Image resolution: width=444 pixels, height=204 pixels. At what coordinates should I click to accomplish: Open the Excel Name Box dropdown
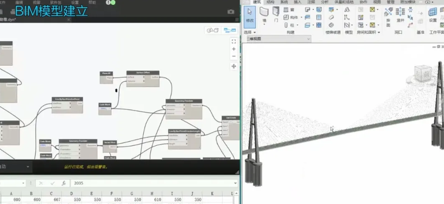tap(23, 183)
